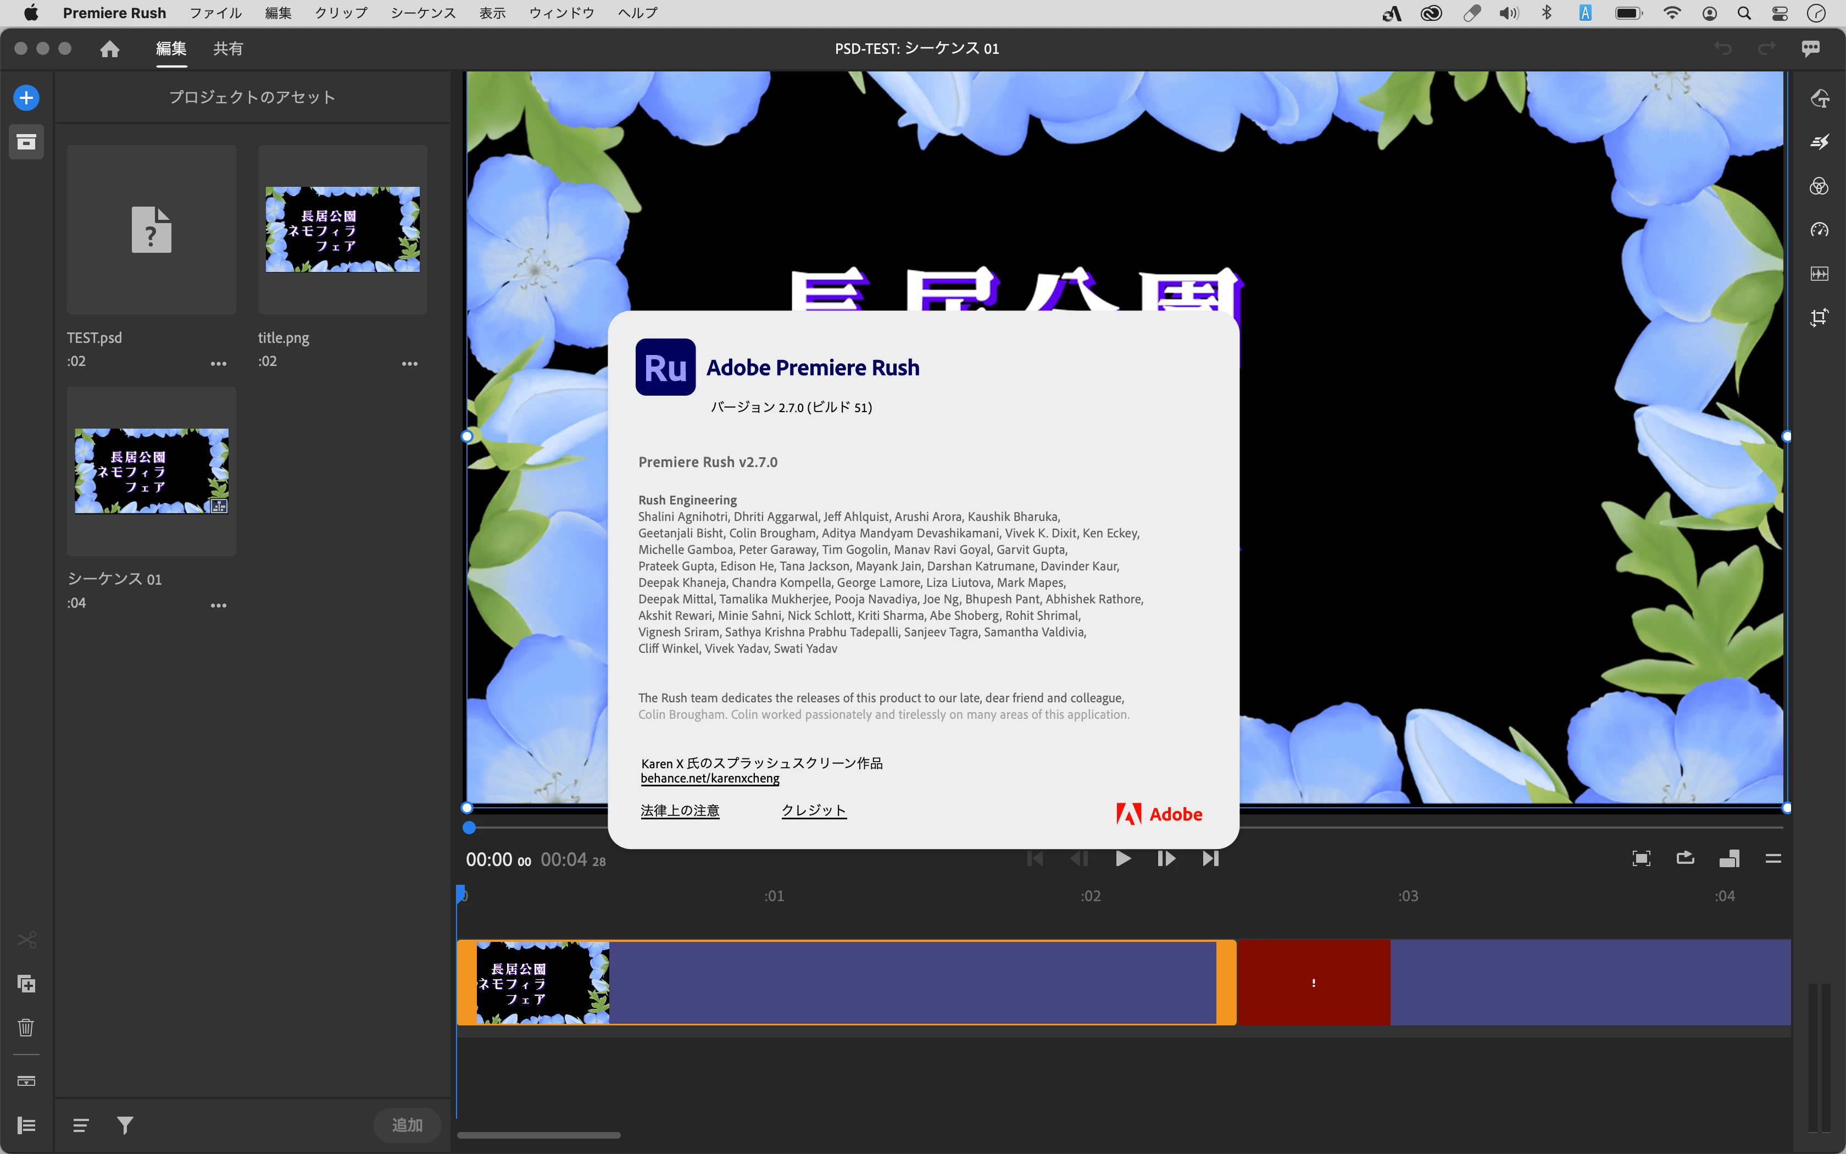Click the blue add media plus button
The height and width of the screenshot is (1154, 1846).
click(26, 98)
